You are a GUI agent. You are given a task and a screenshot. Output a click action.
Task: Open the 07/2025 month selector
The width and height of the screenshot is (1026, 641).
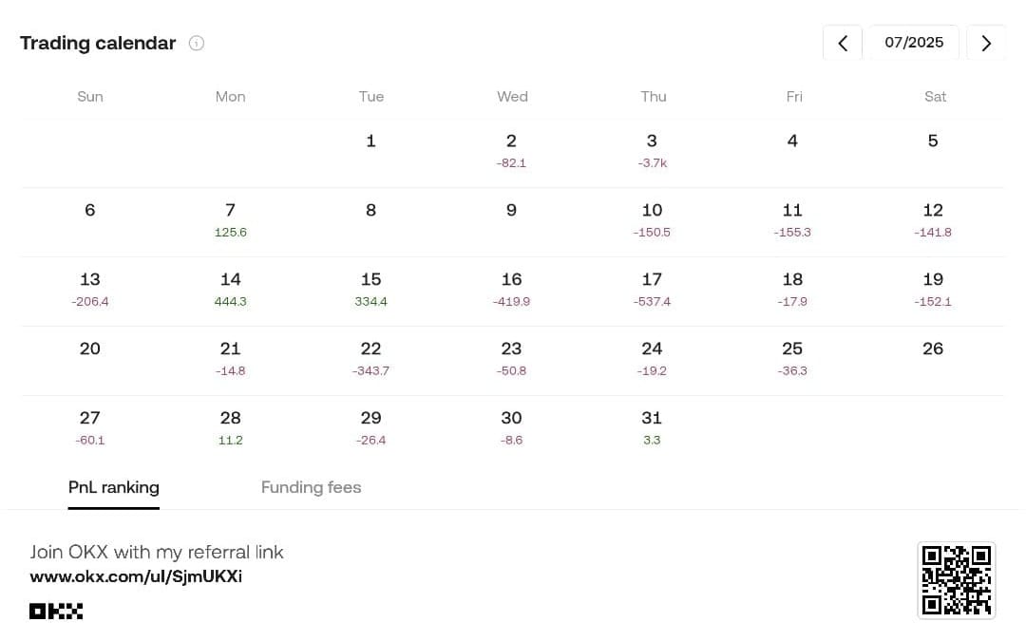(x=914, y=43)
